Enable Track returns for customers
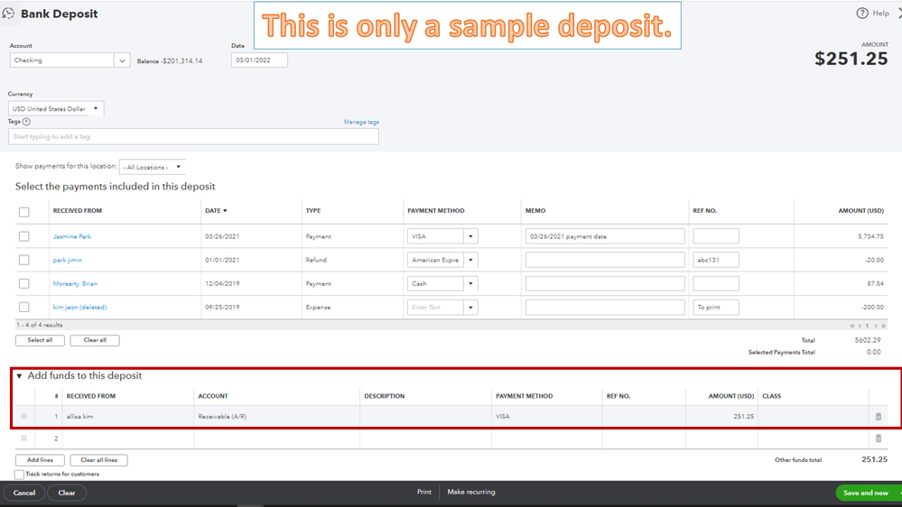The height and width of the screenshot is (507, 902). pyautogui.click(x=20, y=475)
